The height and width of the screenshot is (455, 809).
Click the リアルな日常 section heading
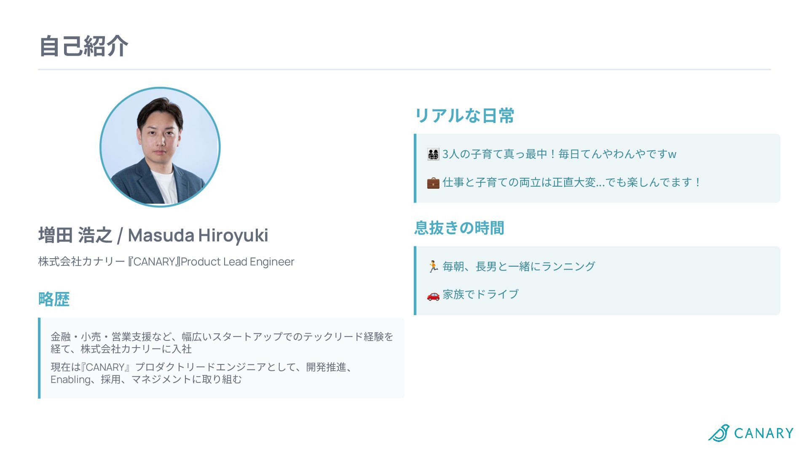(464, 115)
